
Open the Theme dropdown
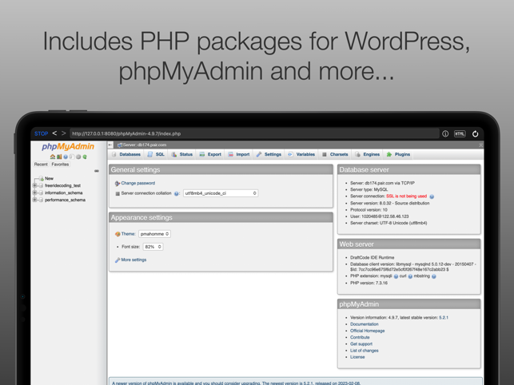[x=154, y=234]
